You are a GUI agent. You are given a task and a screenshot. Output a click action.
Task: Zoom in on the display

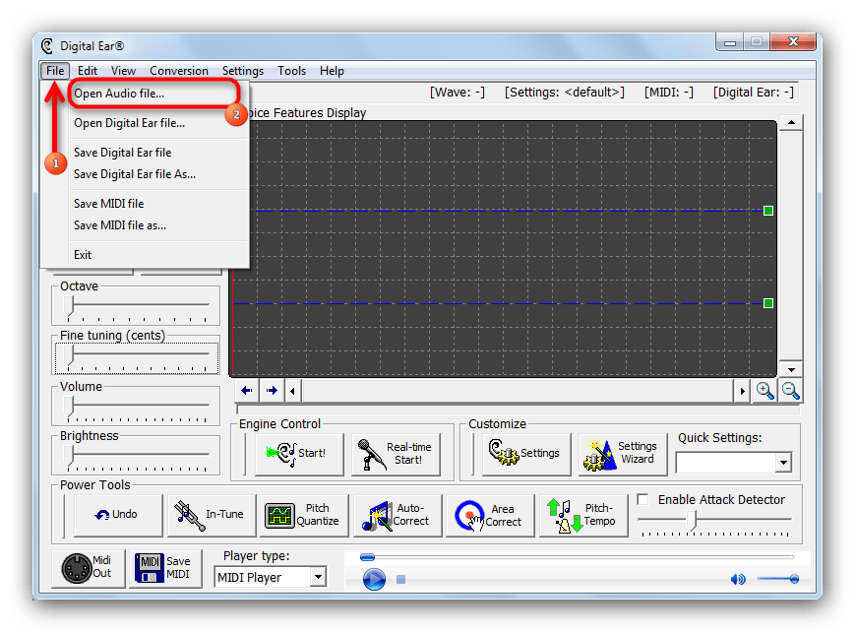point(764,391)
